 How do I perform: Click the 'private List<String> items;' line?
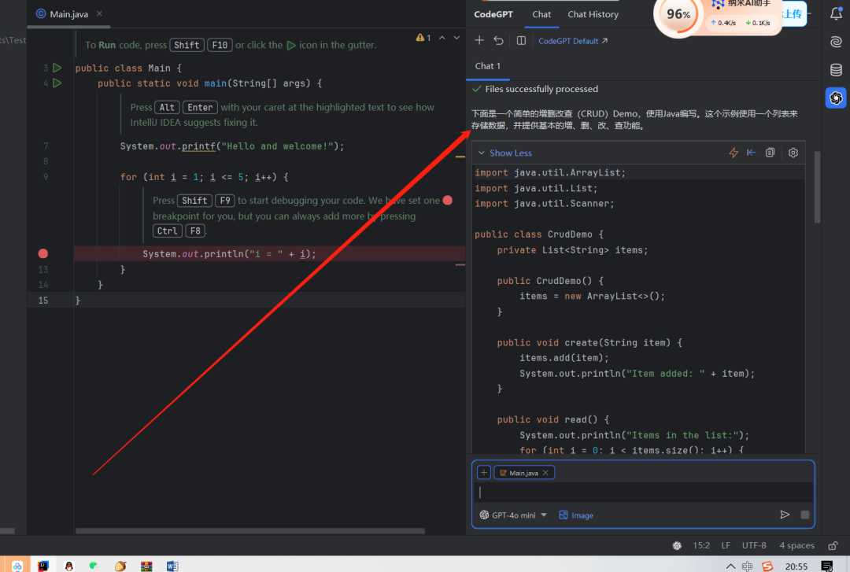(x=572, y=250)
